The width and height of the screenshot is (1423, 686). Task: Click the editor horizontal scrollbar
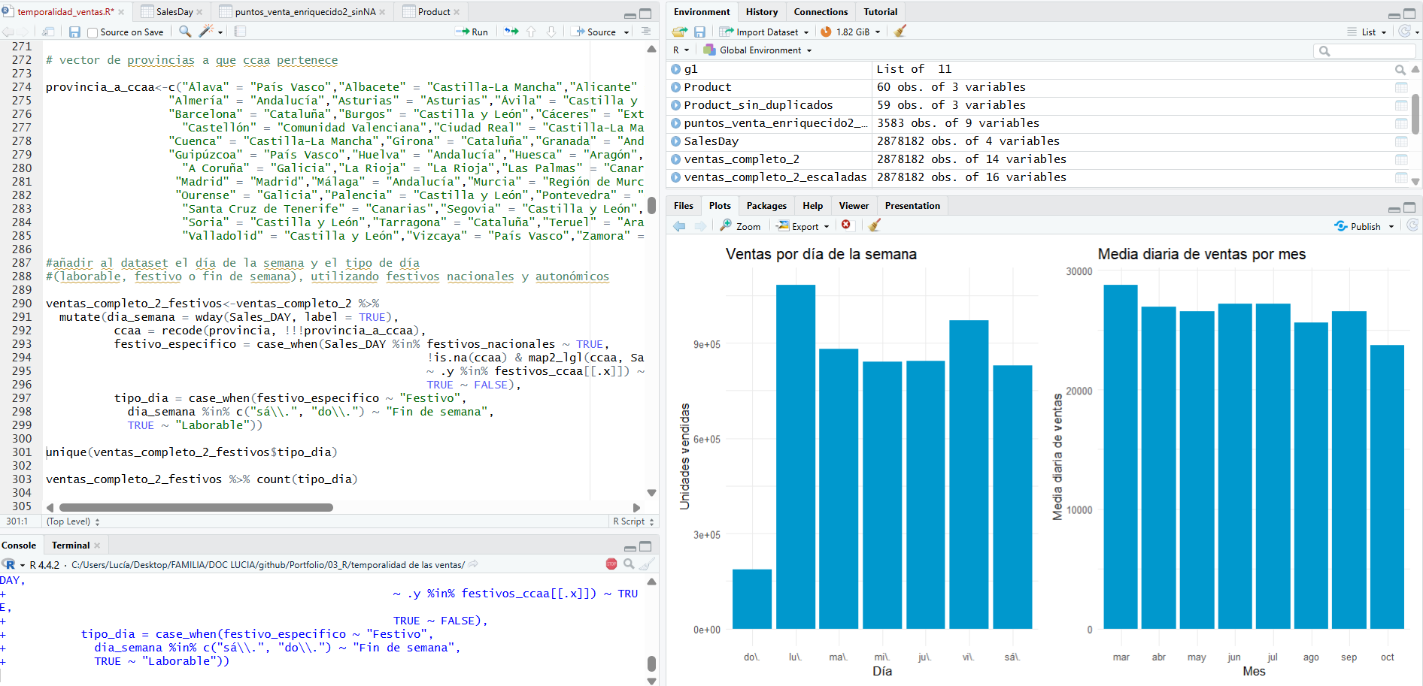pos(196,508)
